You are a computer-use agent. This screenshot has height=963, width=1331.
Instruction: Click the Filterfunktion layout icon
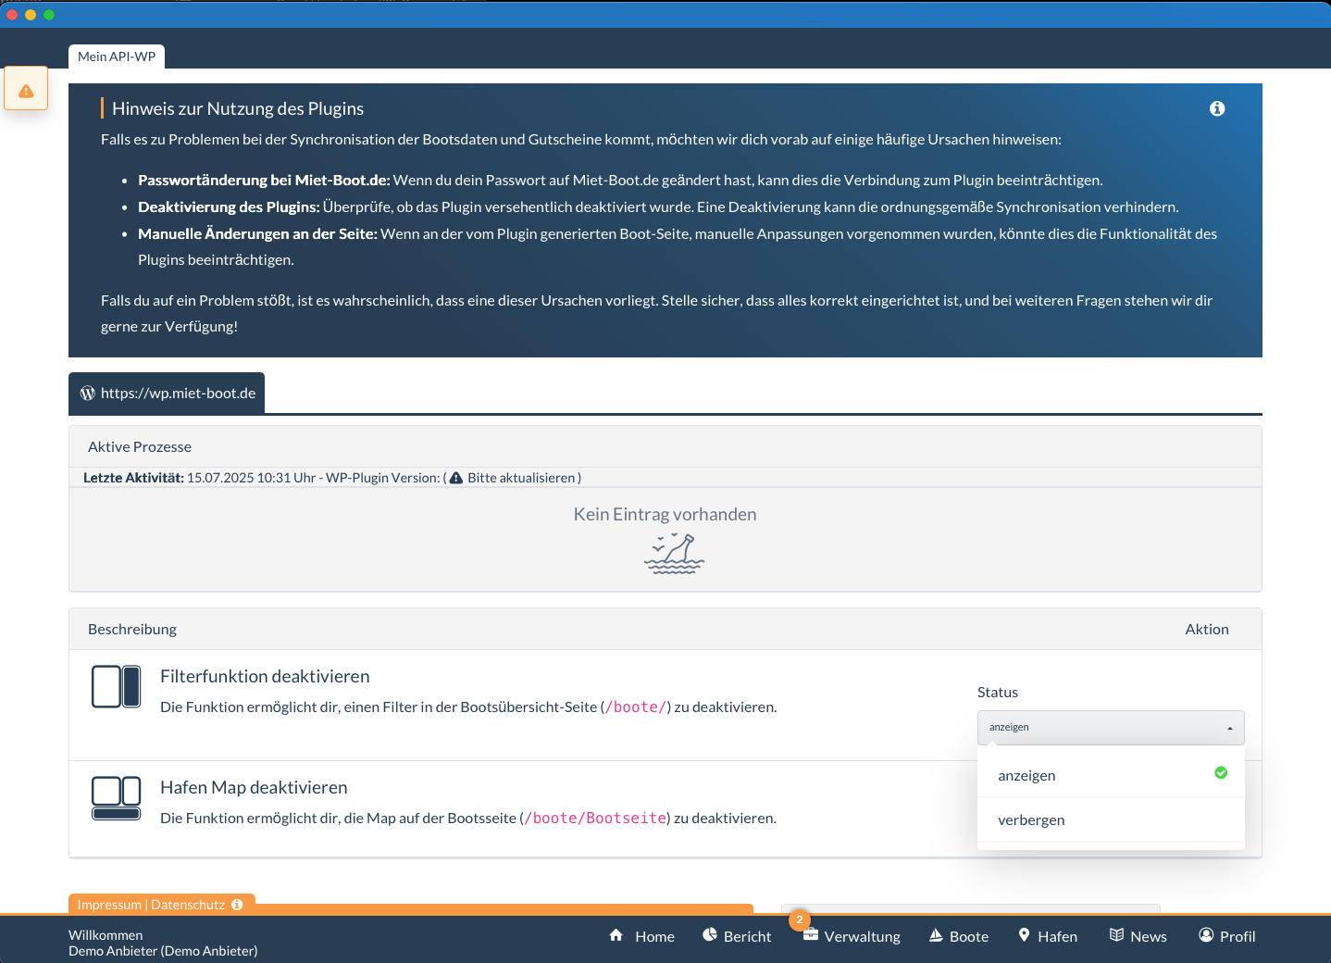click(116, 687)
